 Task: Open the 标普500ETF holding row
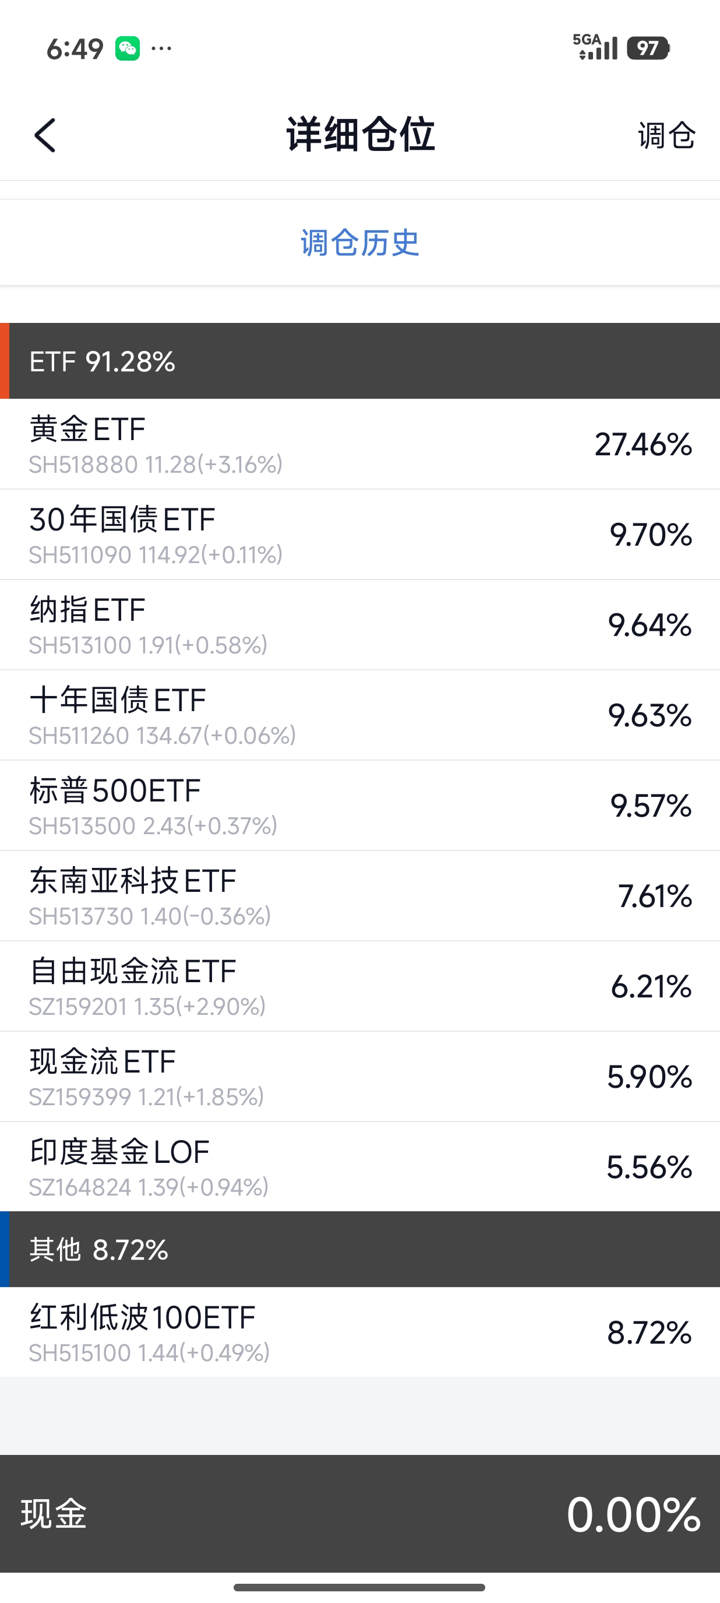pyautogui.click(x=360, y=805)
